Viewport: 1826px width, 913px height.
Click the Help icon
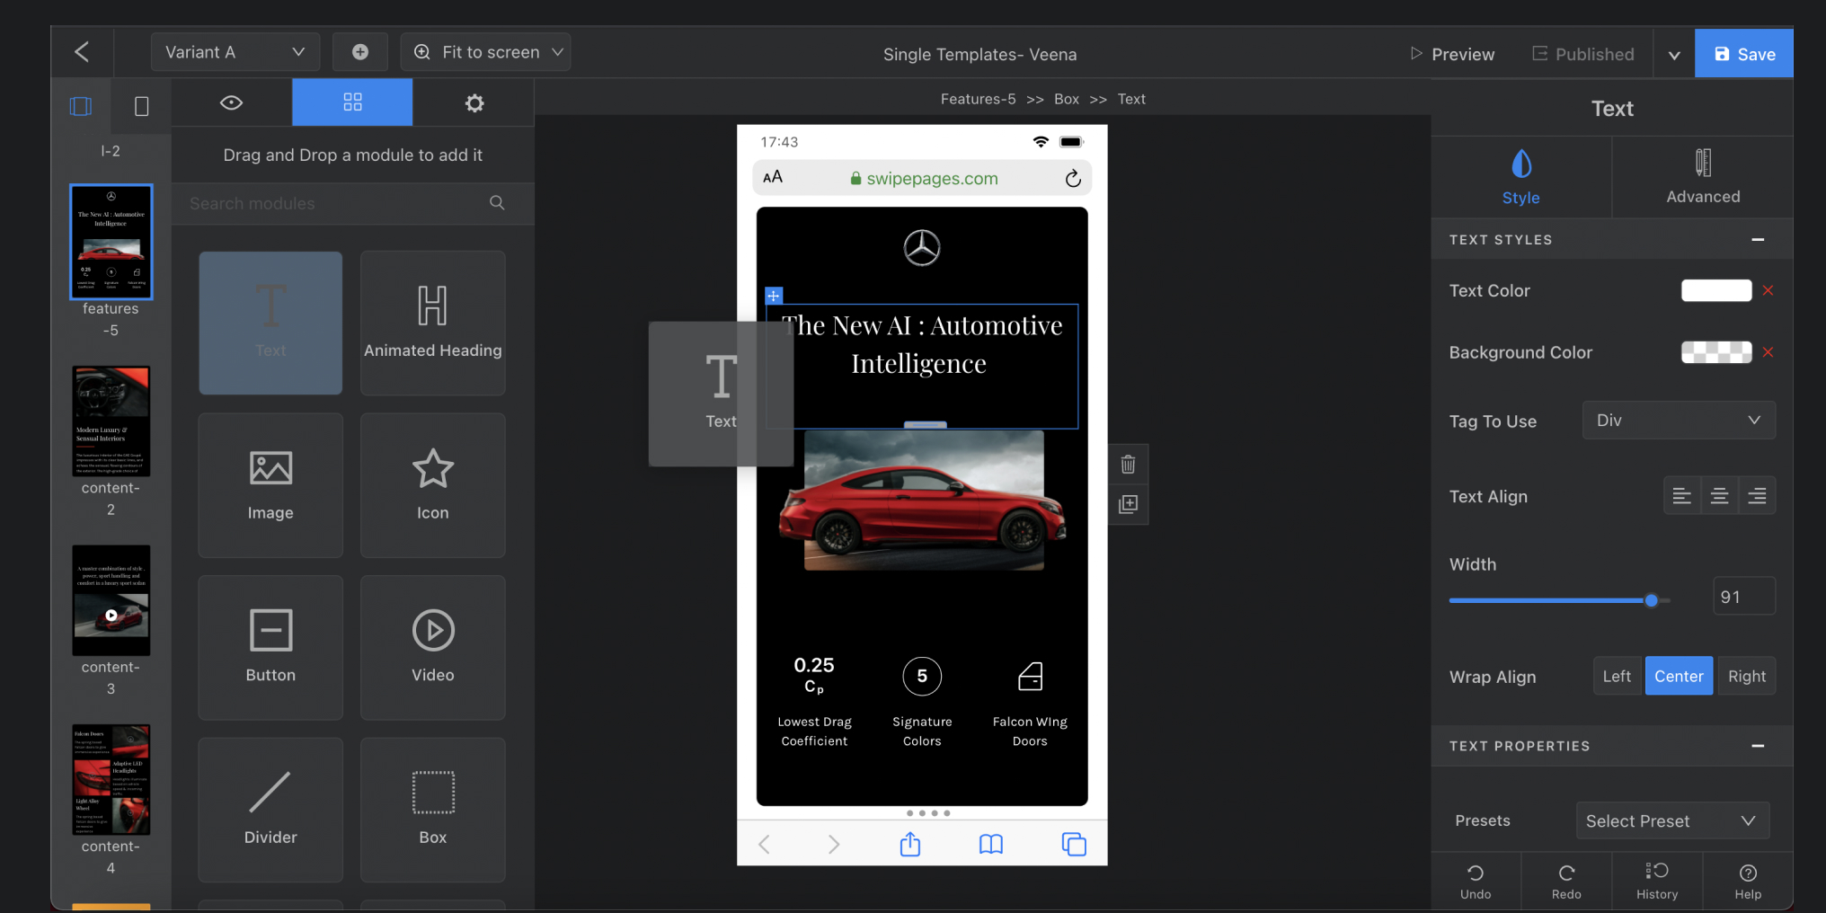click(x=1747, y=881)
